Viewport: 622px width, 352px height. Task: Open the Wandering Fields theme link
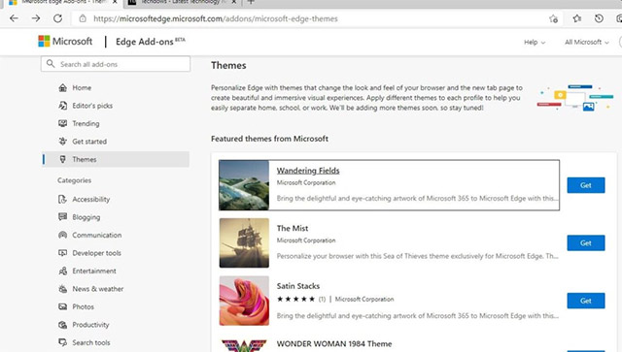(308, 171)
